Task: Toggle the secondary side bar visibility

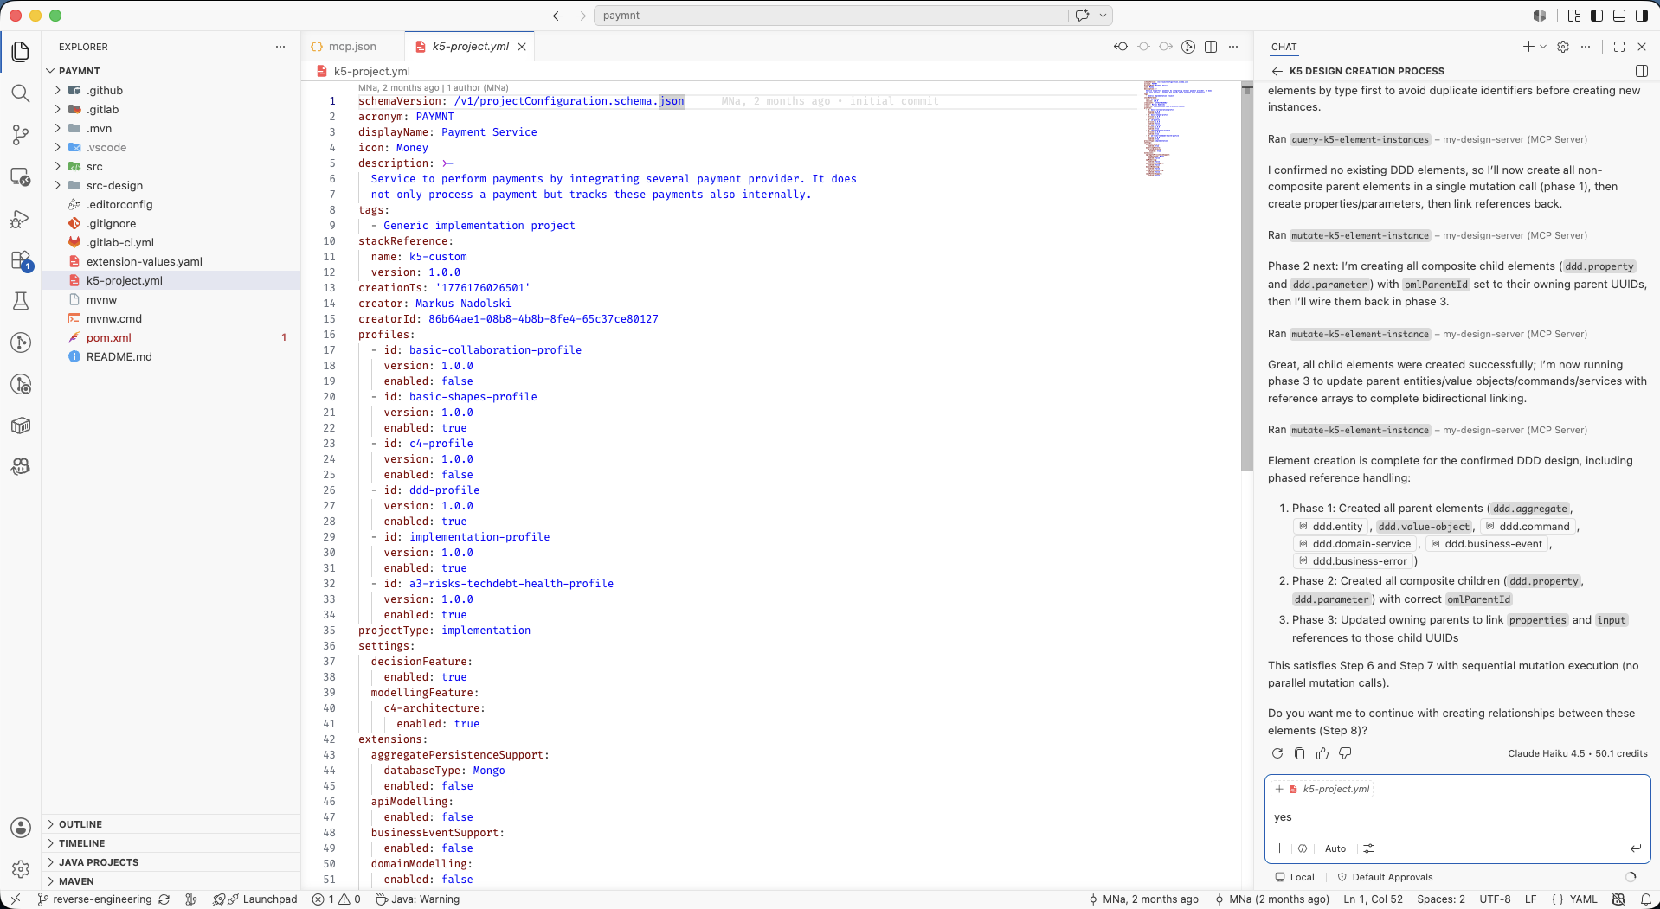Action: [1642, 16]
